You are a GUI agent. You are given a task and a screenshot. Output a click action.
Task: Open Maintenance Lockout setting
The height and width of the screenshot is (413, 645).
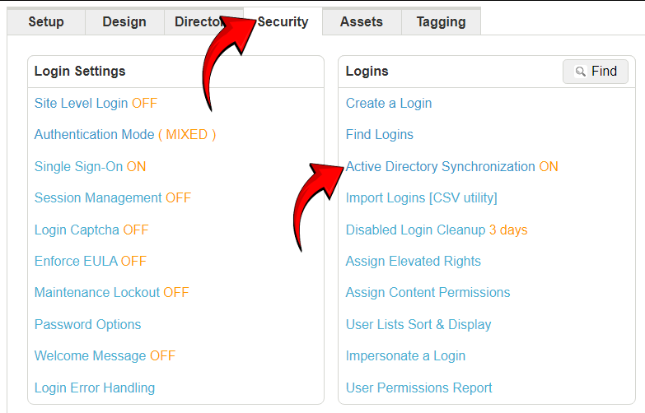coord(111,293)
